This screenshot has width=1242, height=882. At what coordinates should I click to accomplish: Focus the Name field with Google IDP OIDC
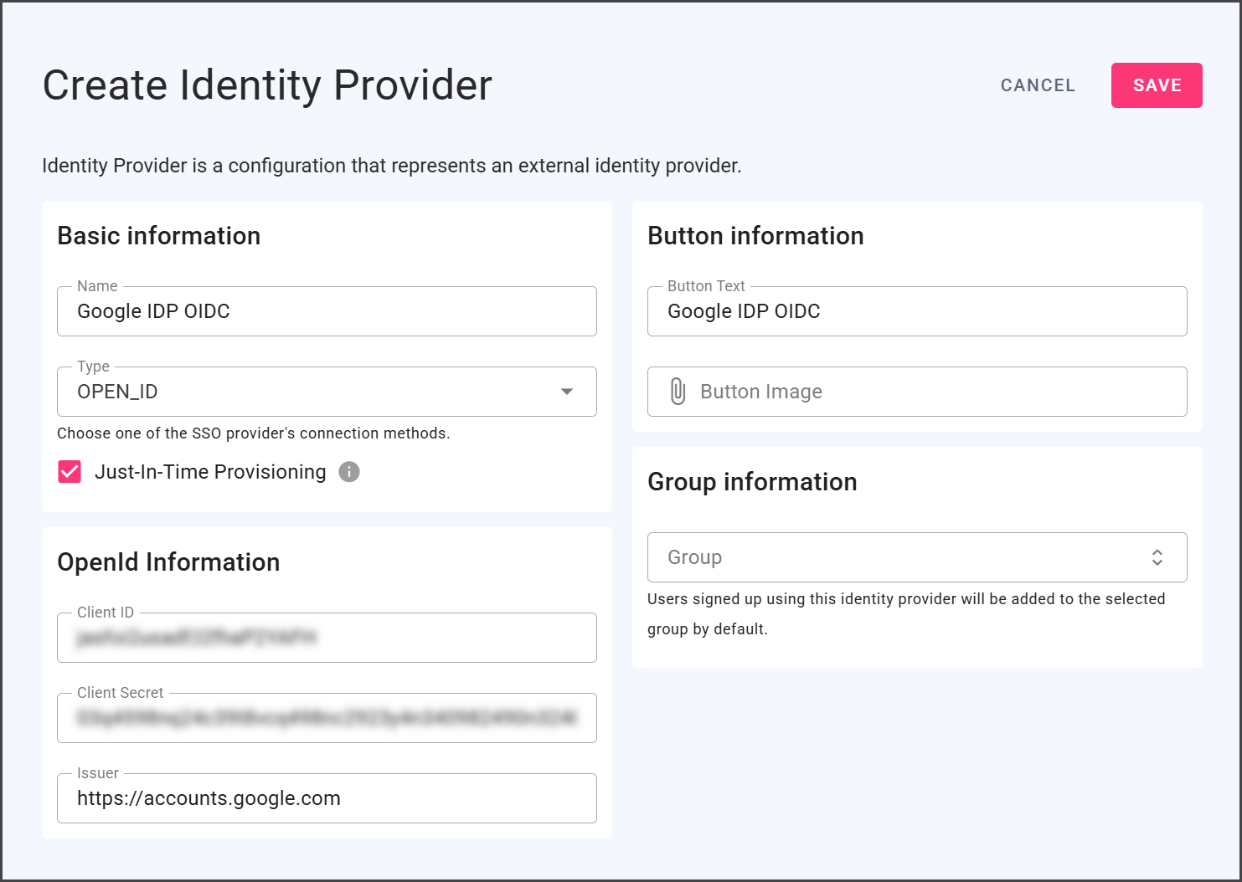327,311
